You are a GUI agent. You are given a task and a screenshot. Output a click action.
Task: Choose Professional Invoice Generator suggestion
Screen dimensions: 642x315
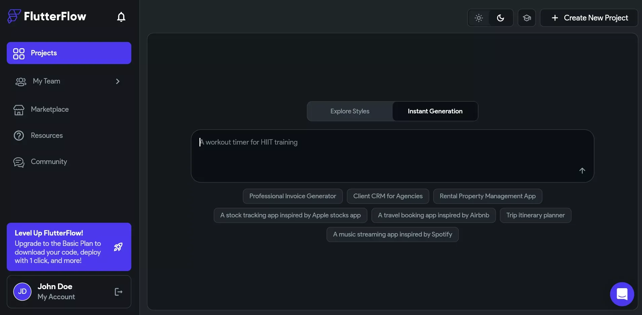click(x=293, y=196)
